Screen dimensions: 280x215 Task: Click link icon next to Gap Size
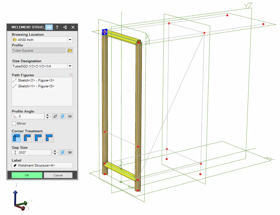tap(62, 152)
